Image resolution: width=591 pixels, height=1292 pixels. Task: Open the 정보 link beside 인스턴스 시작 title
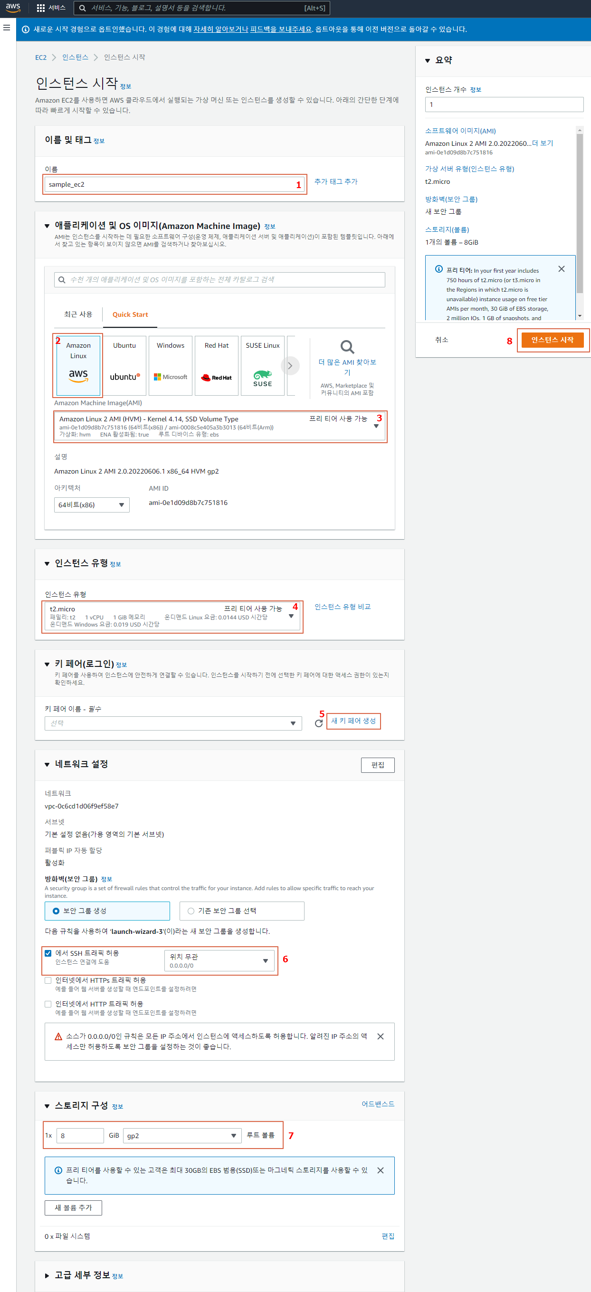coord(125,86)
